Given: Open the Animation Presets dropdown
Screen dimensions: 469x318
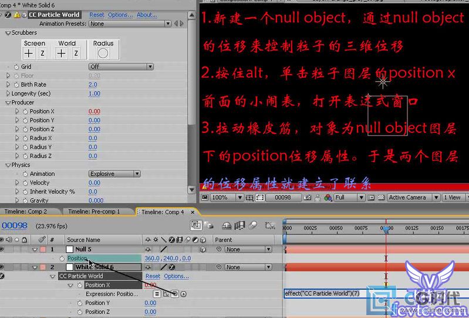Looking at the screenshot, I should click(x=130, y=24).
